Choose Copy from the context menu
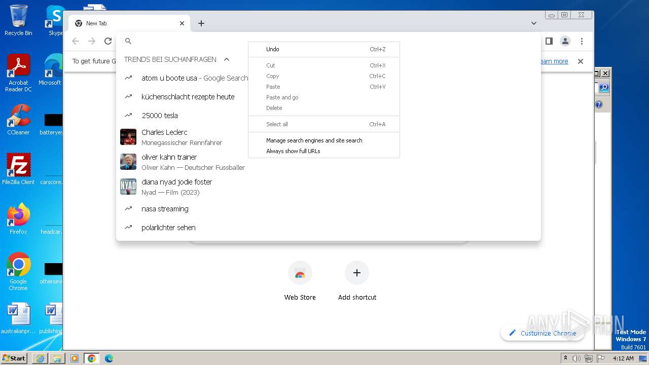 [x=324, y=76]
